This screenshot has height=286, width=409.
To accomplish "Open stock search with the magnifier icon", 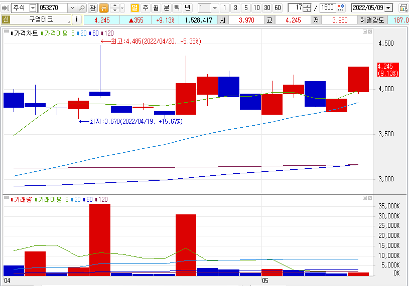I will click(x=82, y=8).
